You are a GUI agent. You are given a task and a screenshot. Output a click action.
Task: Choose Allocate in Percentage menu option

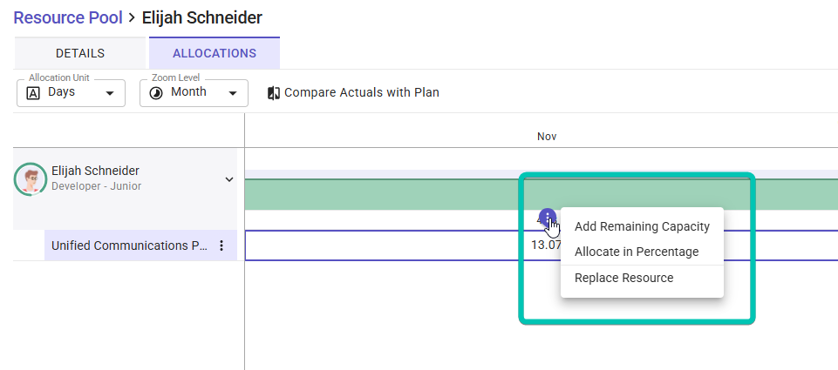[x=637, y=252]
